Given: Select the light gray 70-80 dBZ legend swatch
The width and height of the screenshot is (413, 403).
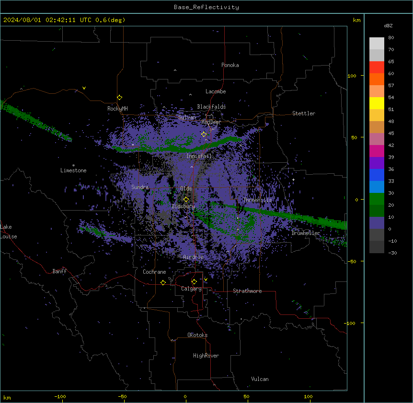Looking at the screenshot, I should (377, 44).
